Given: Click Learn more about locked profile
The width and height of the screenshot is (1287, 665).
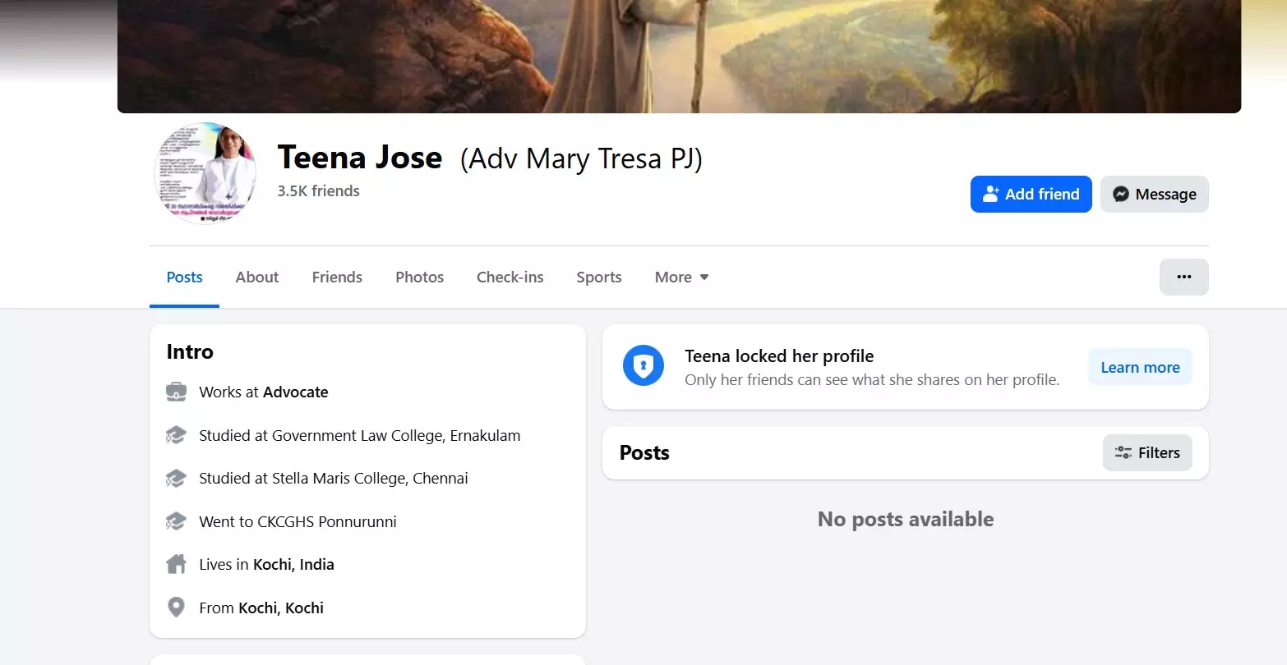Looking at the screenshot, I should click(1140, 368).
